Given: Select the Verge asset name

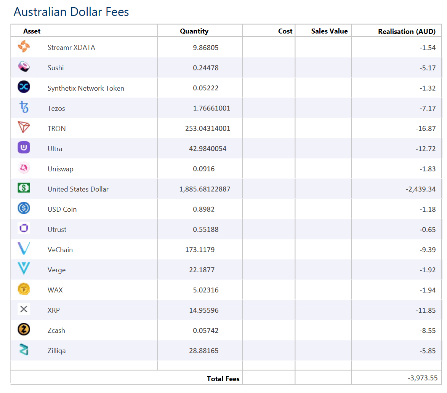Looking at the screenshot, I should (x=56, y=270).
